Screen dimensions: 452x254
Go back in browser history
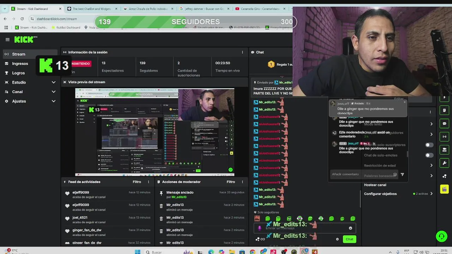point(5,19)
